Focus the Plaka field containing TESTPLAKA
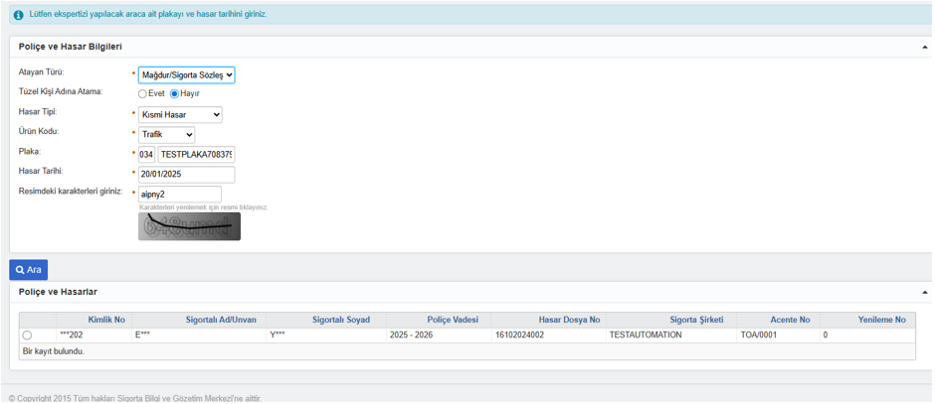 [x=196, y=155]
